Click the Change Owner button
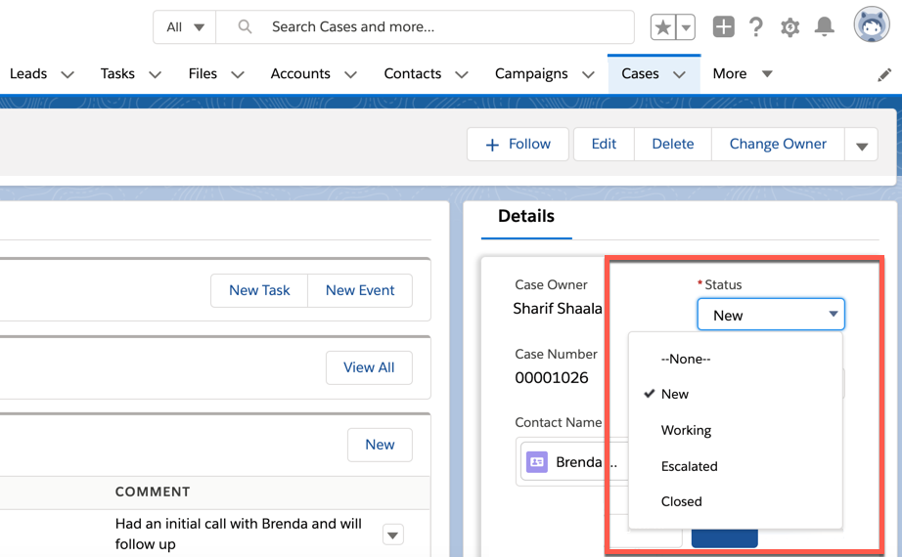Image resolution: width=902 pixels, height=557 pixels. [x=778, y=145]
